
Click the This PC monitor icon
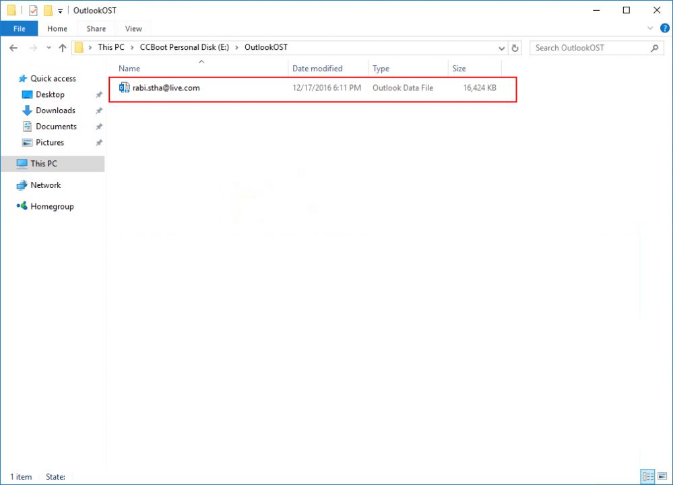(22, 164)
